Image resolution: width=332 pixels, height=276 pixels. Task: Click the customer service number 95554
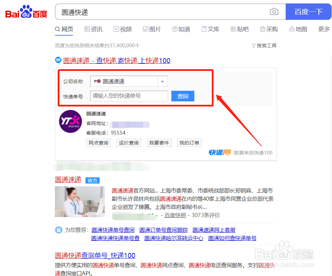tap(118, 133)
